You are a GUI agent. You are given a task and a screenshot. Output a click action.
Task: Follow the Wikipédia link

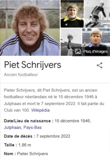tap(40, 110)
